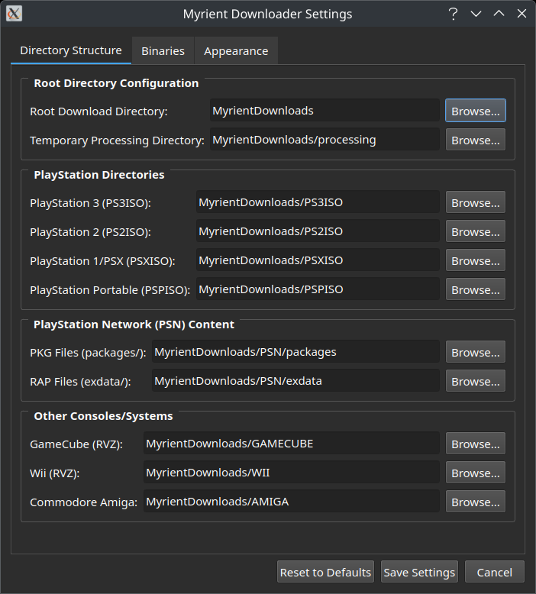Image resolution: width=536 pixels, height=594 pixels.
Task: Click the question mark help icon
Action: [x=453, y=14]
